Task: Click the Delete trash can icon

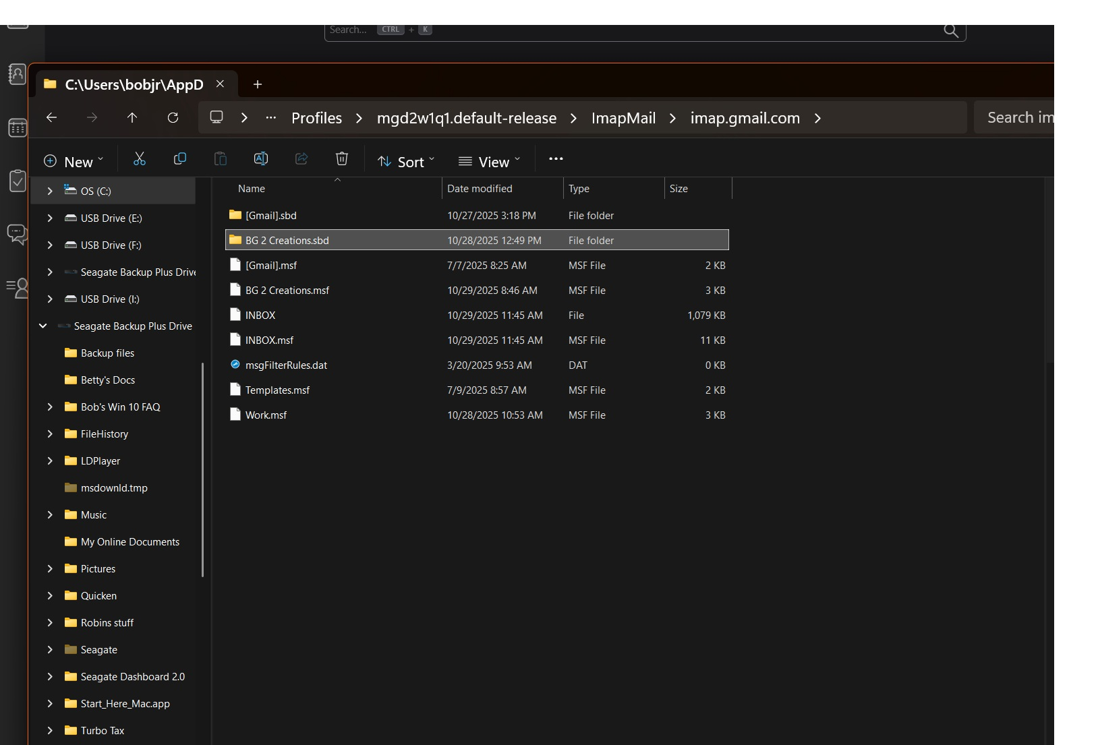Action: tap(342, 159)
